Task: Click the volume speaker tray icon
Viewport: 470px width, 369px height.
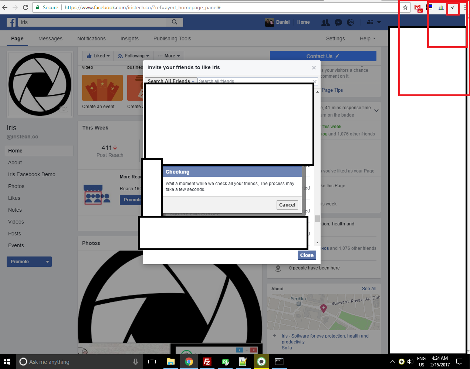Action: 410,362
